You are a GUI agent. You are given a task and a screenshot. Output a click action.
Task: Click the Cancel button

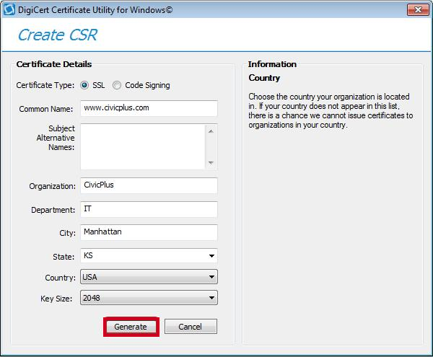pos(191,327)
